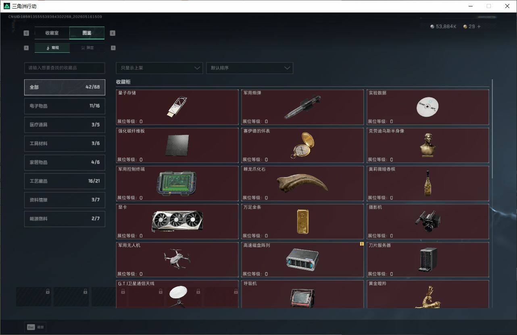Open the 军用控制终端 terminal item

pyautogui.click(x=177, y=184)
